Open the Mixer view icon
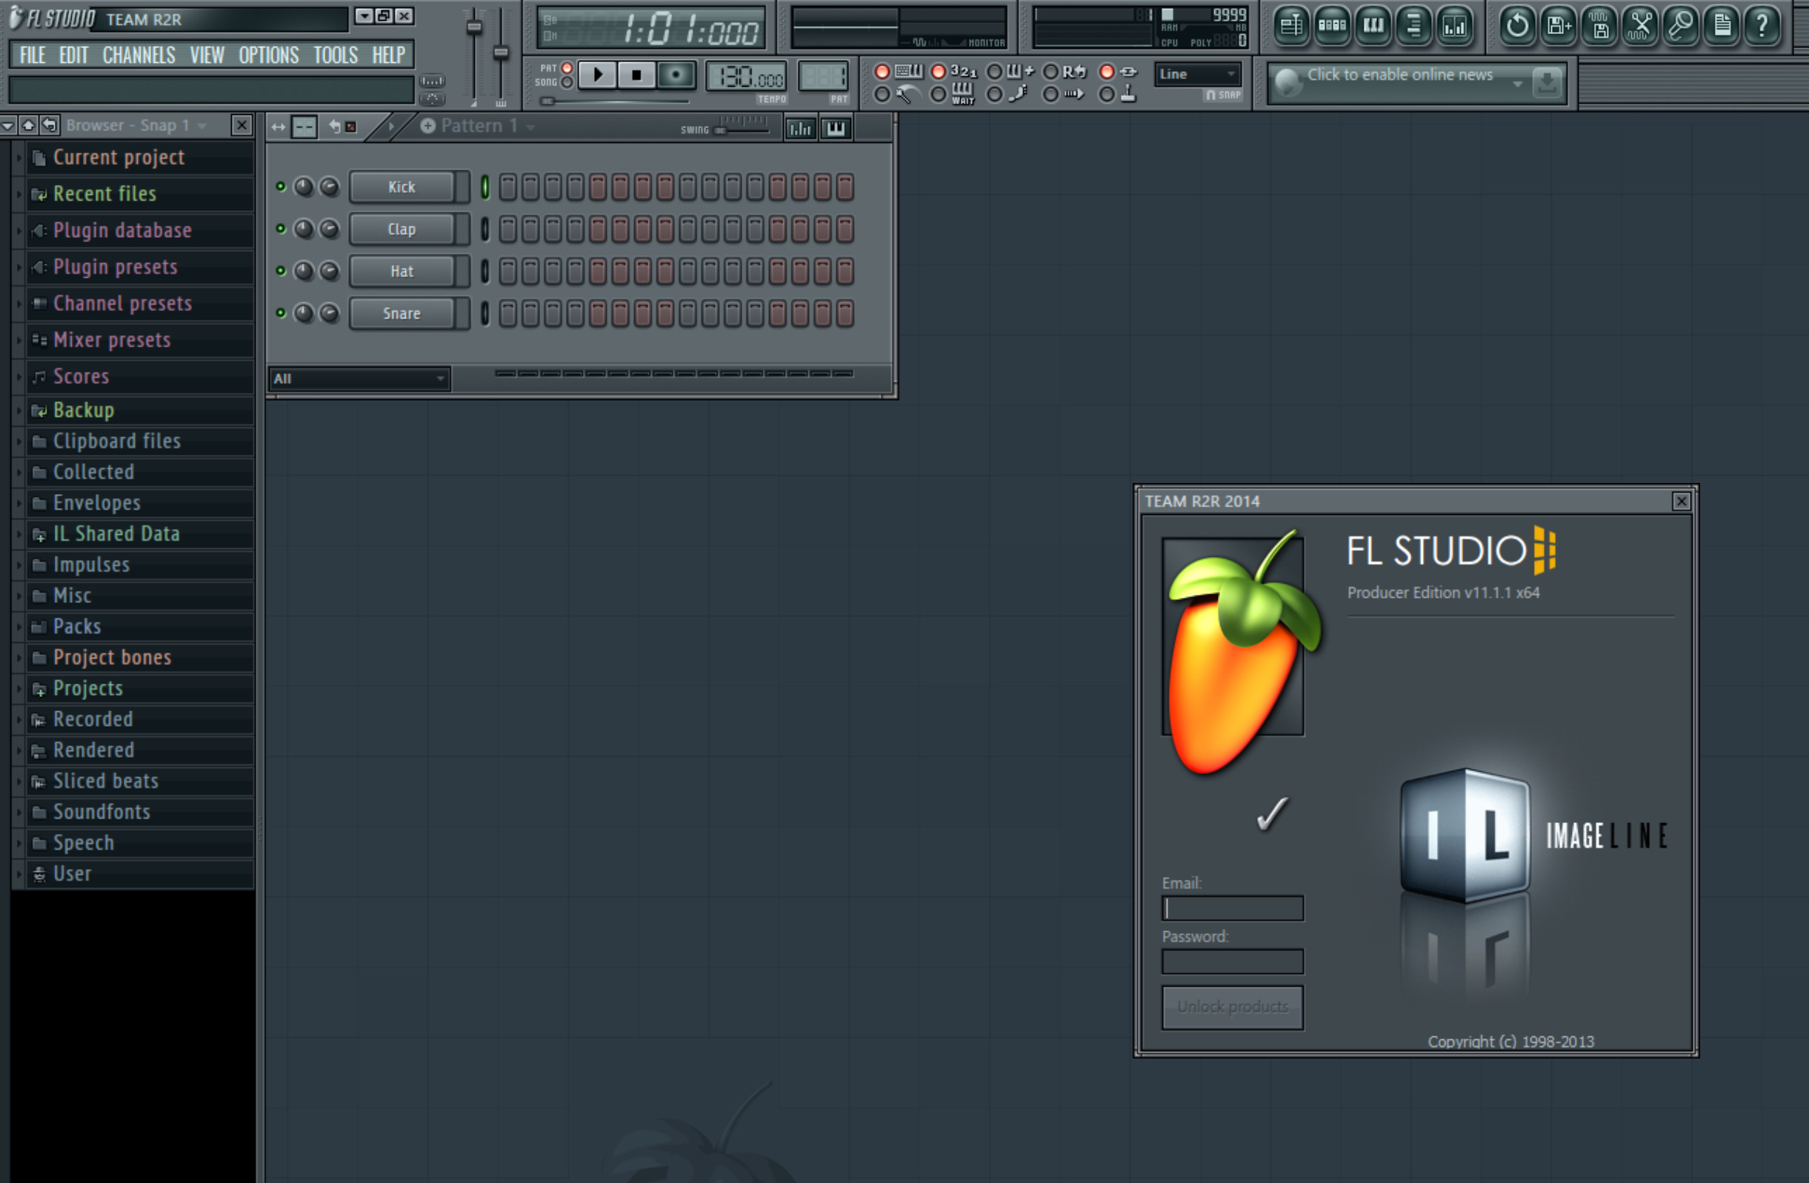 (1455, 25)
